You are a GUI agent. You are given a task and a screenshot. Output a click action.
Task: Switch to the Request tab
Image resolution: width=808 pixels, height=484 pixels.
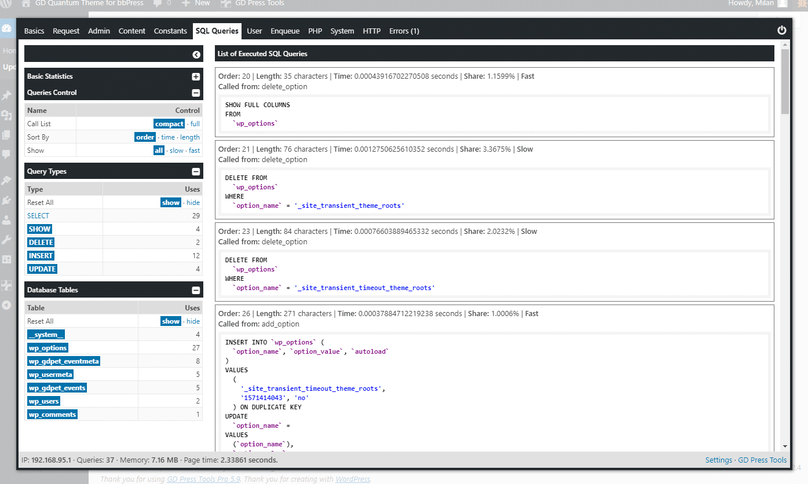click(66, 31)
